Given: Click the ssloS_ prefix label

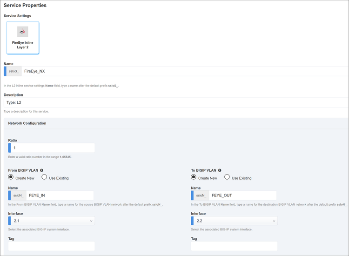Looking at the screenshot, I should click(14, 71).
